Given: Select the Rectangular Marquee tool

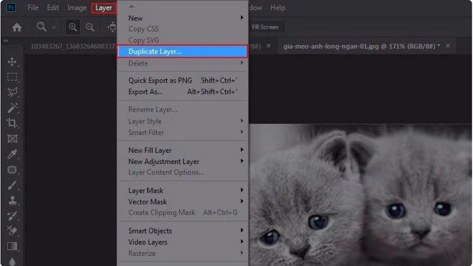Looking at the screenshot, I should pyautogui.click(x=12, y=77).
